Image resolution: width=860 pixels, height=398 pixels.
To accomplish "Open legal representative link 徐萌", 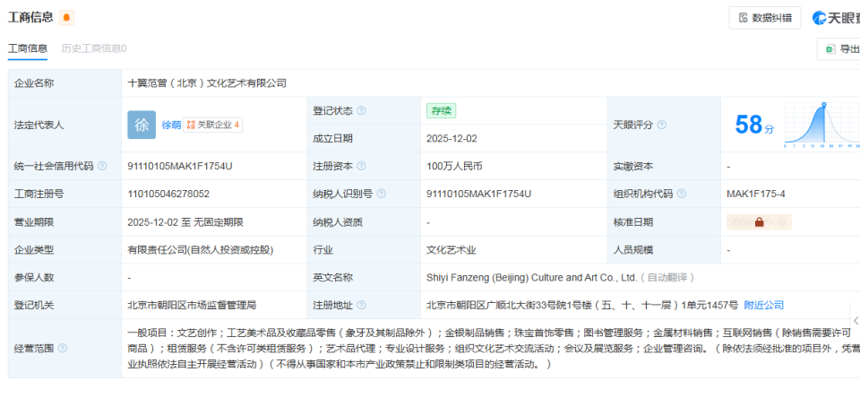I will coord(171,125).
